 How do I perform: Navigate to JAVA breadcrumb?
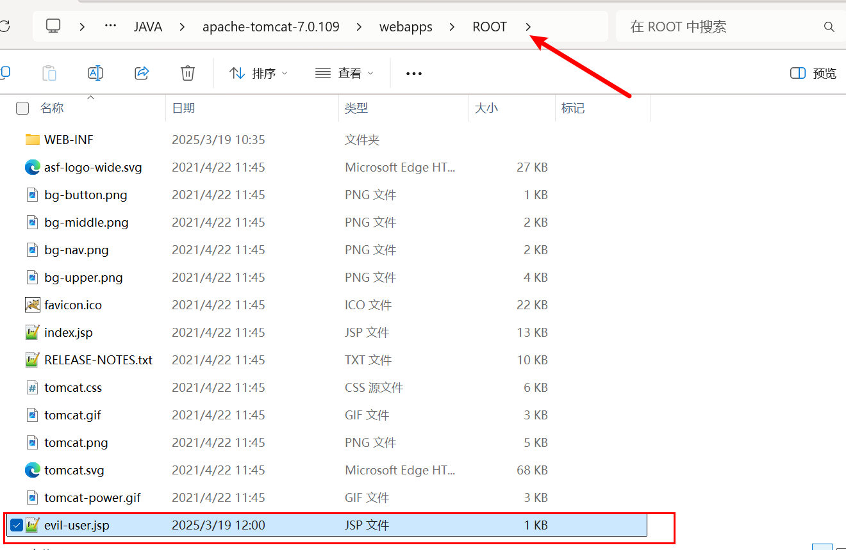[x=148, y=27]
